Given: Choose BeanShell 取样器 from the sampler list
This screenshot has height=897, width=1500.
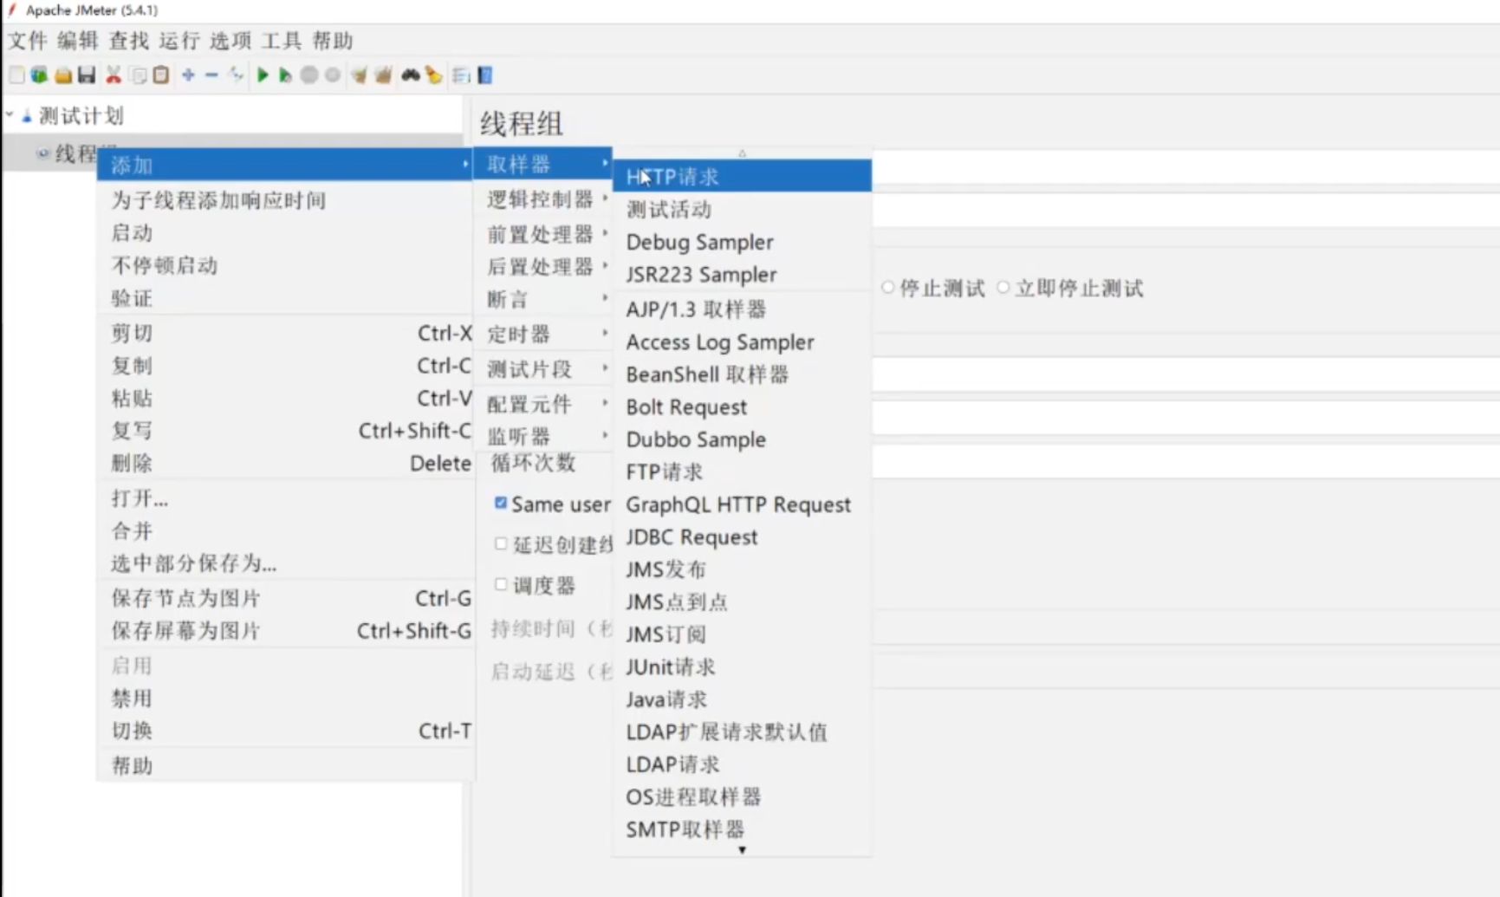Looking at the screenshot, I should click(742, 374).
